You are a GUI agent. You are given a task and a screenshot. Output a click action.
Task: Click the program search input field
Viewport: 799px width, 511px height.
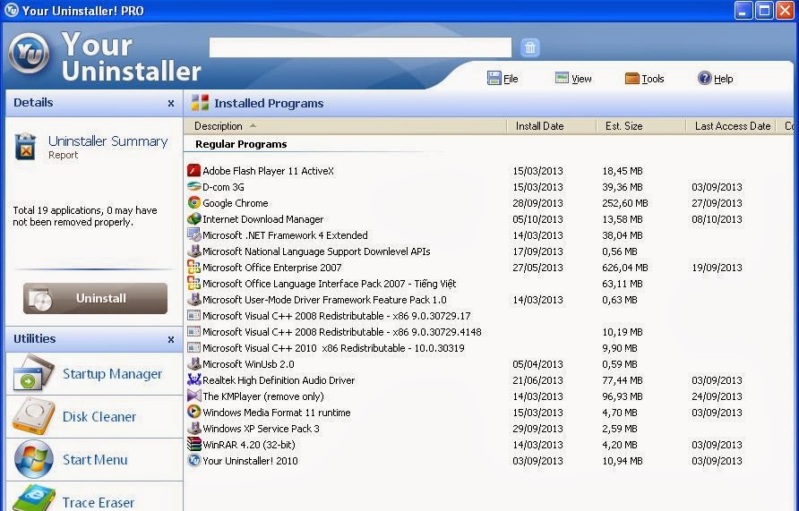[x=360, y=47]
